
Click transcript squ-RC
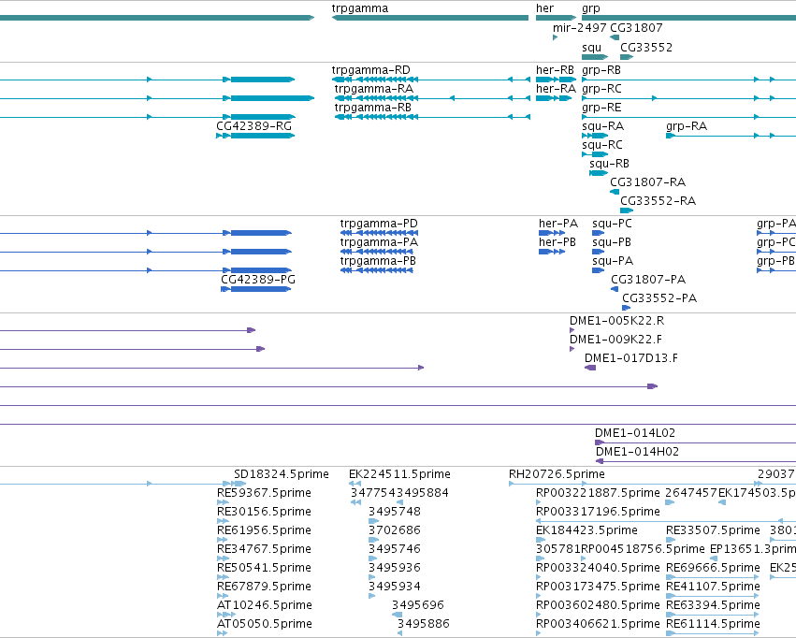[x=602, y=145]
